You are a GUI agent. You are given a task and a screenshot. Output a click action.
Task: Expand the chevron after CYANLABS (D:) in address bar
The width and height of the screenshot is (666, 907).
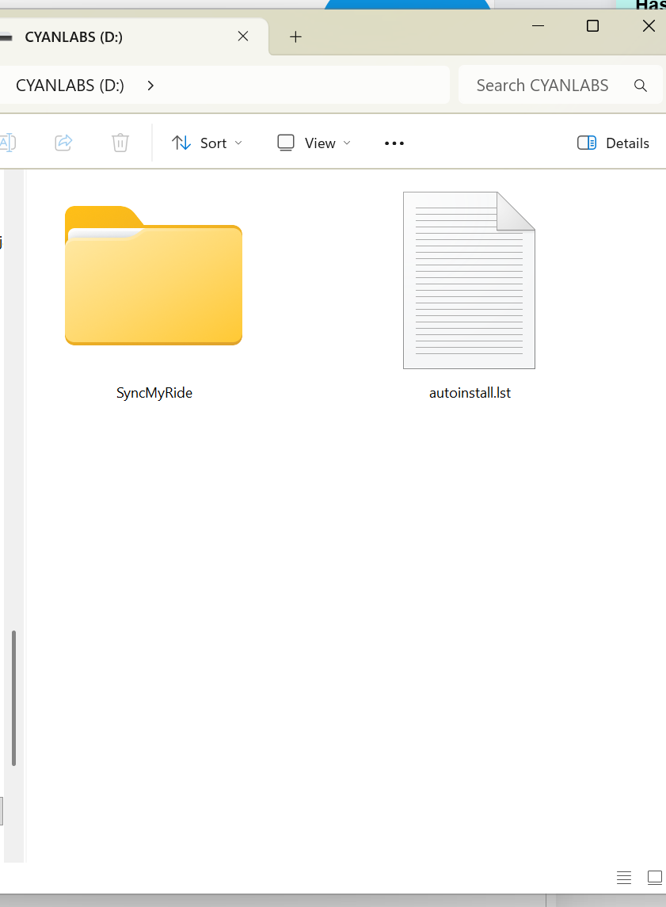[x=150, y=86]
